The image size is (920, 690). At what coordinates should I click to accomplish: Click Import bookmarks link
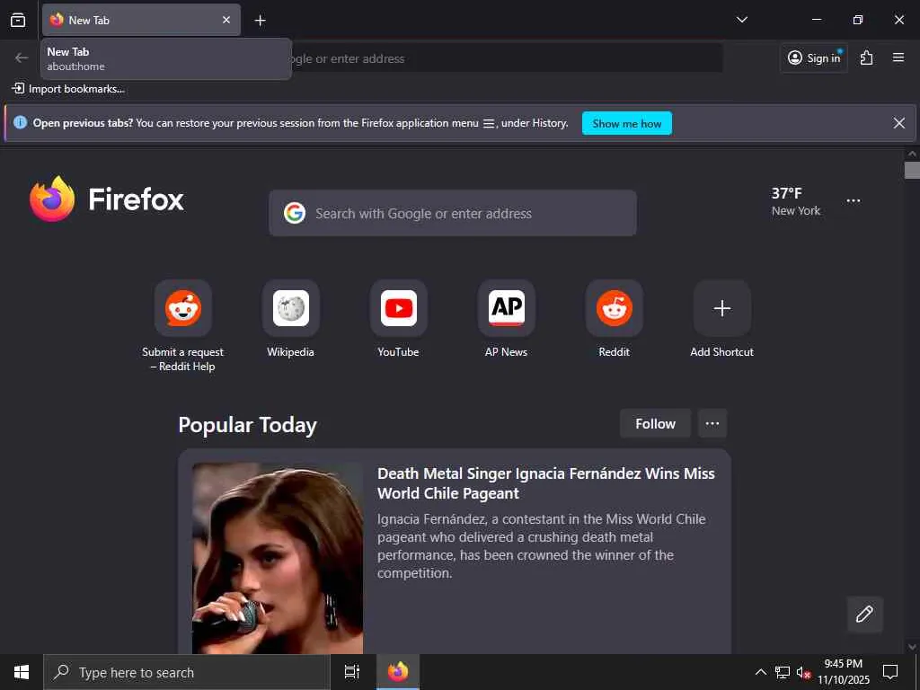click(x=68, y=89)
